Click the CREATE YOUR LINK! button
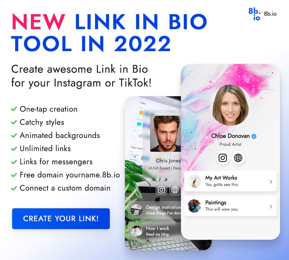This screenshot has width=289, height=260. (61, 219)
